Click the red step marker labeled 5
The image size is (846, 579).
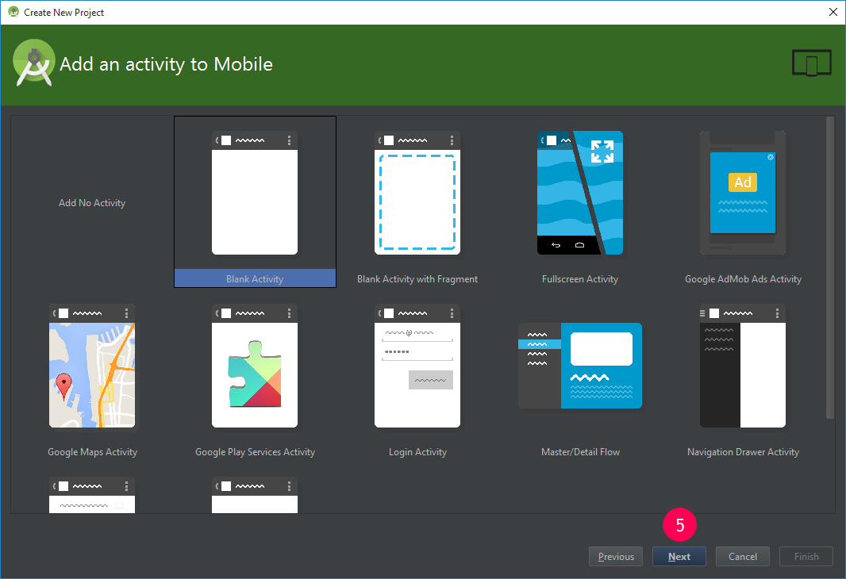pyautogui.click(x=679, y=524)
